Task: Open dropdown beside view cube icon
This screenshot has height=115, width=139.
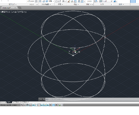Action: click(117, 2)
